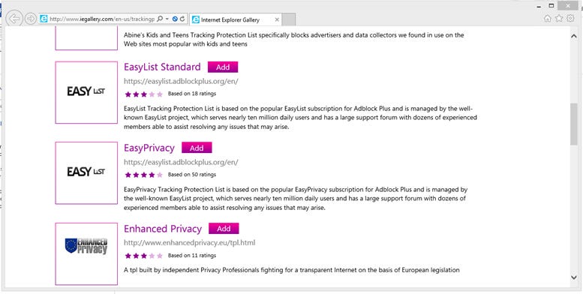The width and height of the screenshot is (583, 294).
Task: Click the EasyList Standard star rating
Action: pos(144,94)
